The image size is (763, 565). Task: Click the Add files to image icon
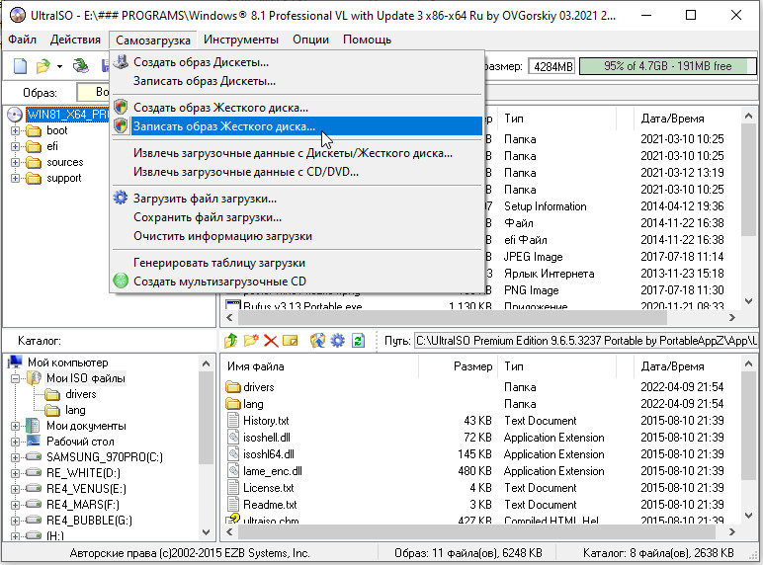(317, 341)
